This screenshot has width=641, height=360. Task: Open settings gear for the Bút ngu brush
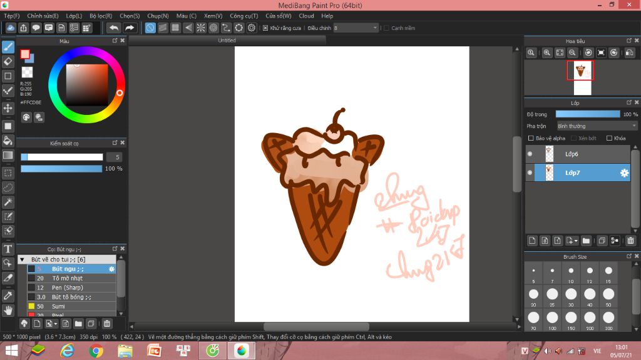111,269
